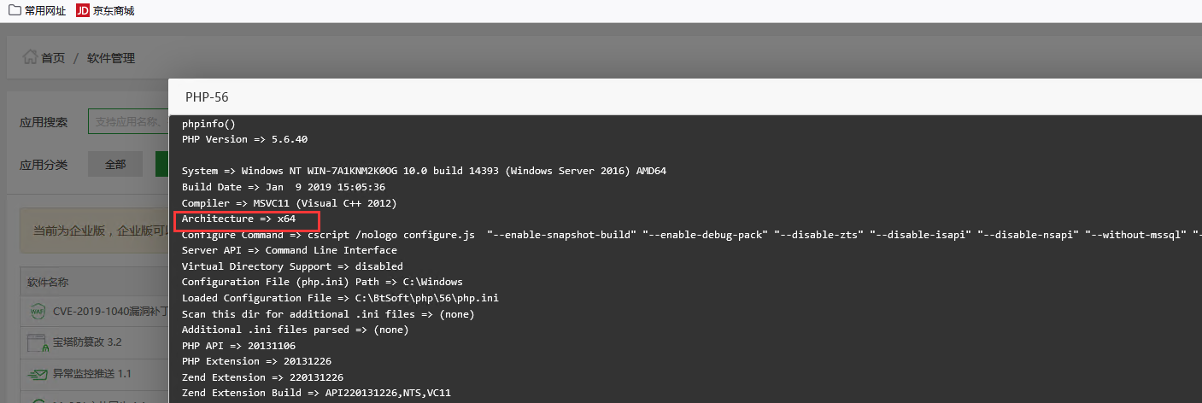Open the 常用网址 bookmarks folder icon
Image resolution: width=1202 pixels, height=403 pixels.
pyautogui.click(x=15, y=10)
